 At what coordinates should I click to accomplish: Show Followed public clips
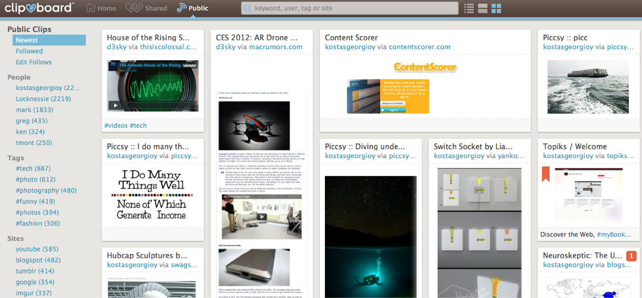29,51
